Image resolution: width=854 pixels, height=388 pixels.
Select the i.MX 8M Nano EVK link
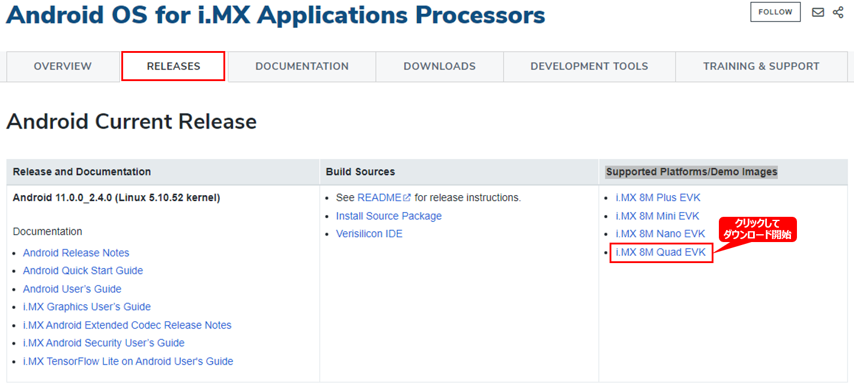pyautogui.click(x=660, y=234)
